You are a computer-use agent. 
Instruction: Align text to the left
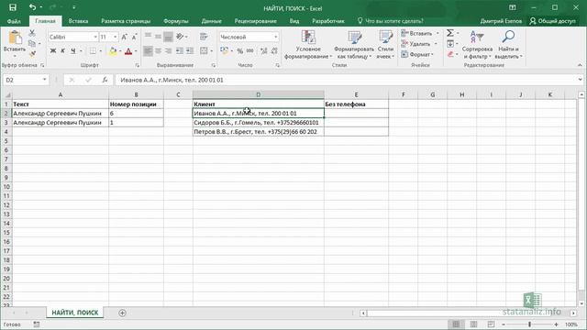pos(148,51)
